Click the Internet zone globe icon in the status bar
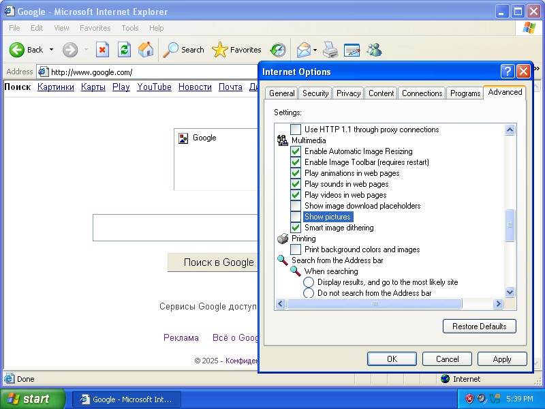Screen dimensions: 545x409 (446, 379)
